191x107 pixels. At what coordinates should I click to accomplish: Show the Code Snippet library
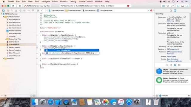click(171, 65)
